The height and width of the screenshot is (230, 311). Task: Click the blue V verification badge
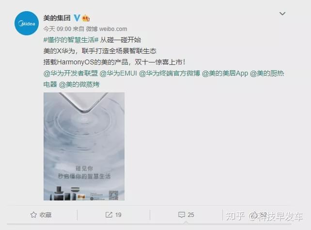click(77, 18)
